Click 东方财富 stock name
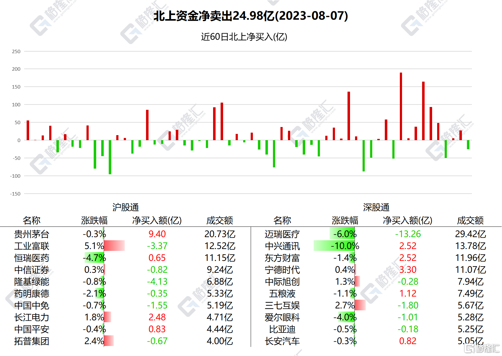The height and width of the screenshot is (356, 502). coord(282,258)
